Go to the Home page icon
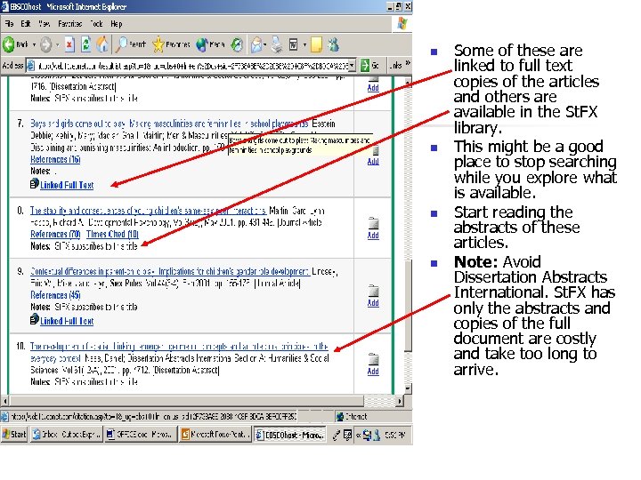 click(x=102, y=44)
